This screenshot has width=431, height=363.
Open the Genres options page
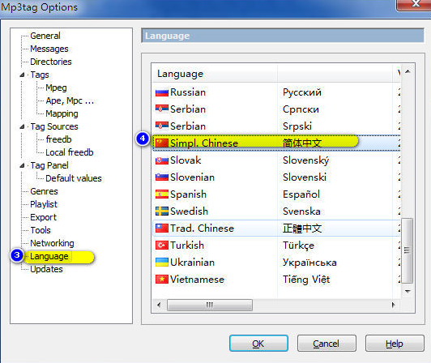(x=44, y=191)
